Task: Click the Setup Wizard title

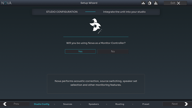Action: (x=89, y=3)
